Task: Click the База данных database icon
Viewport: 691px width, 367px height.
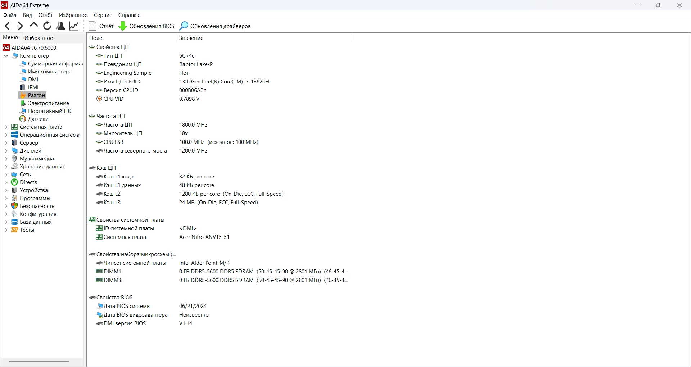Action: click(x=14, y=222)
